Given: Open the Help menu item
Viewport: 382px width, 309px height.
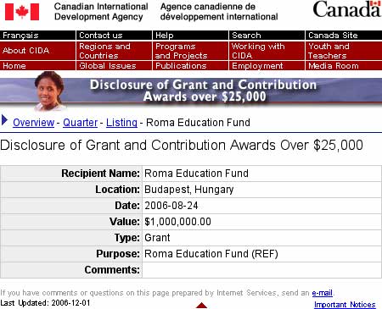Looking at the screenshot, I should tap(165, 36).
